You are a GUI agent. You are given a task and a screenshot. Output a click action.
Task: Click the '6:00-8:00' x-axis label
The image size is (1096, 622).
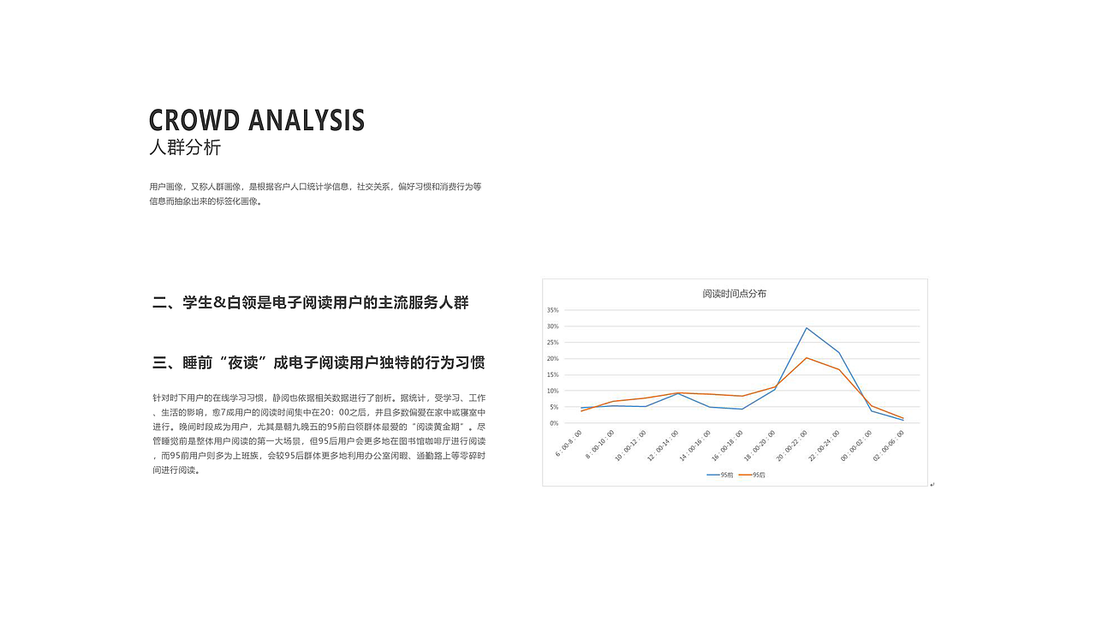pyautogui.click(x=569, y=443)
